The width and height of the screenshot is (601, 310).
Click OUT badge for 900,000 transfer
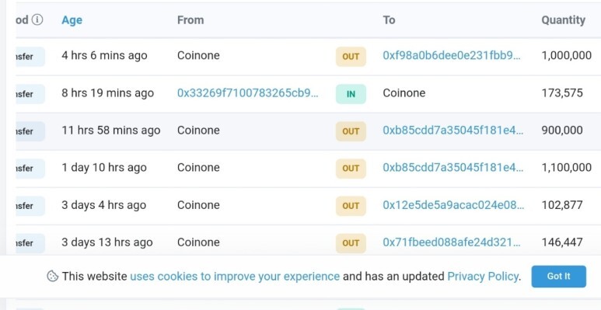(x=351, y=131)
